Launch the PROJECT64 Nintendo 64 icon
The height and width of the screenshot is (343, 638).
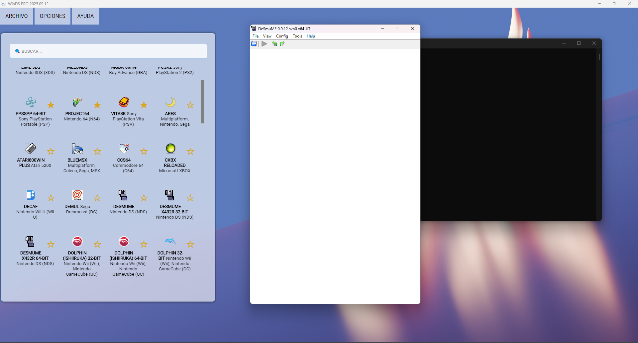click(x=77, y=102)
